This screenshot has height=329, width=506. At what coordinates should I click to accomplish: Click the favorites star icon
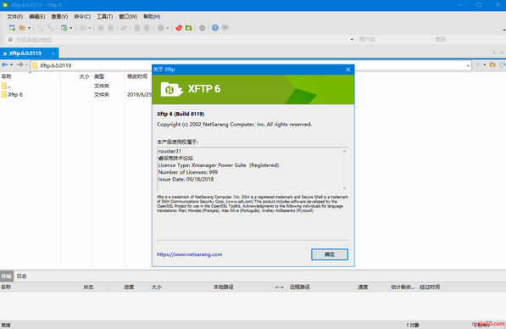(477, 65)
